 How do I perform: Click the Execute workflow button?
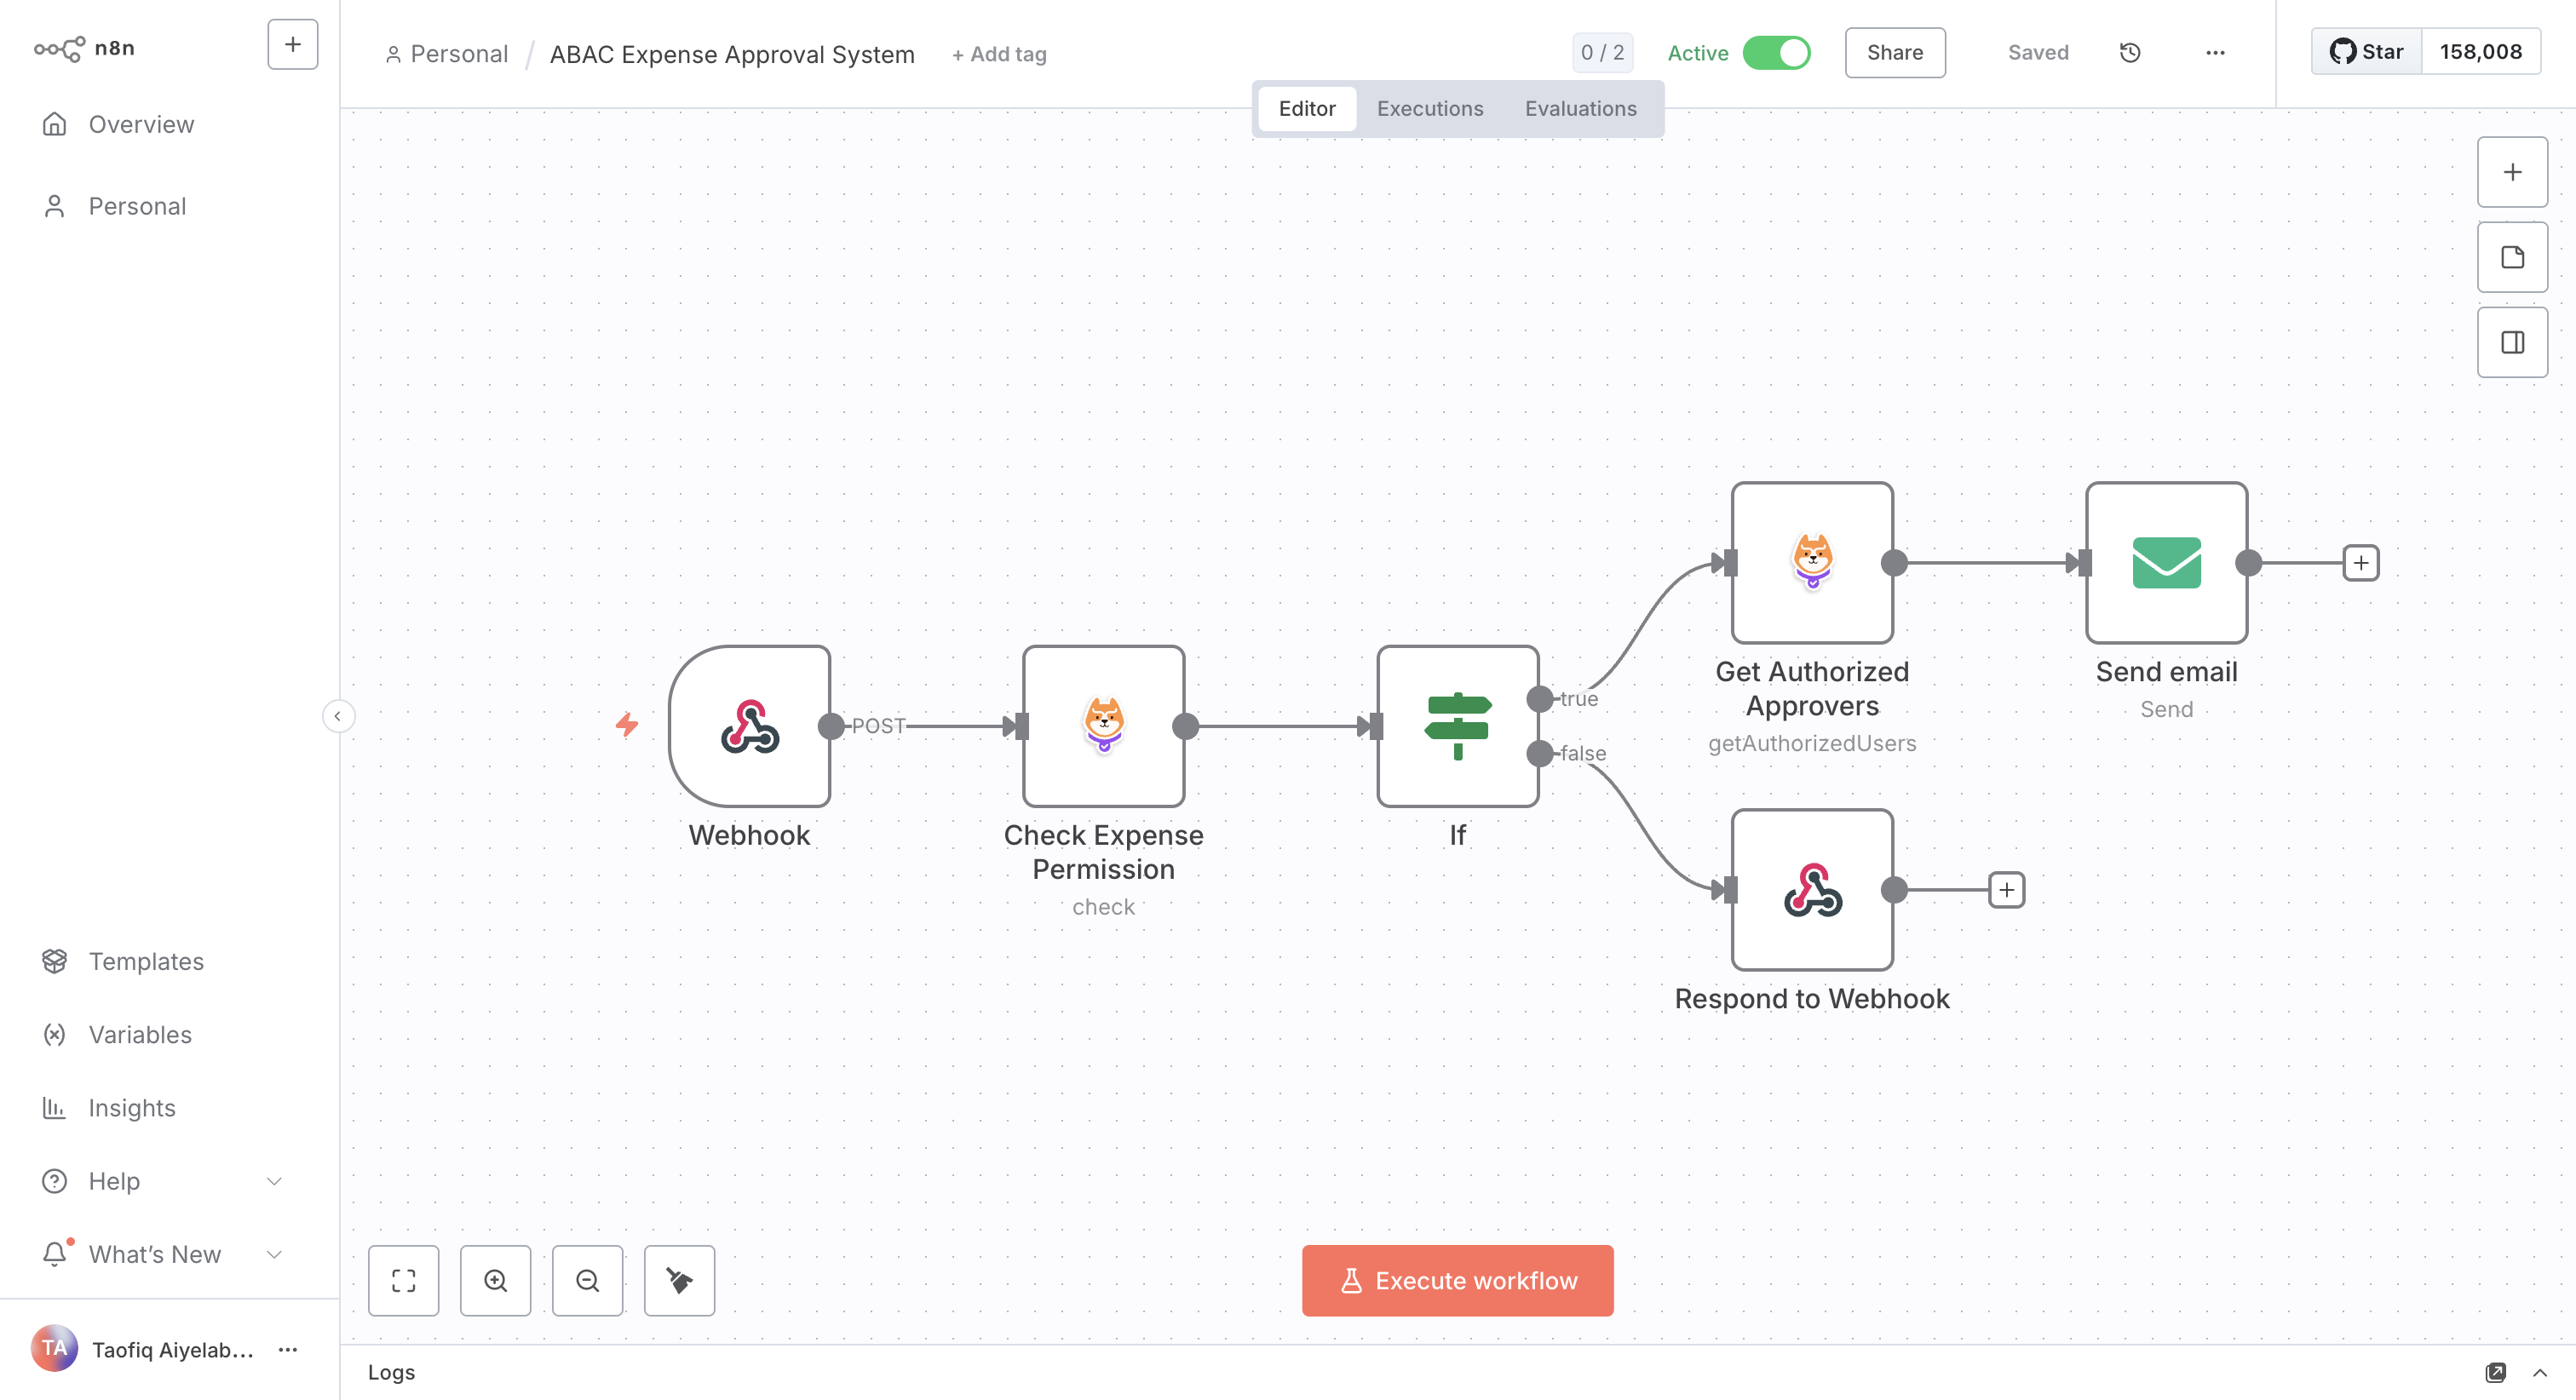[x=1457, y=1280]
